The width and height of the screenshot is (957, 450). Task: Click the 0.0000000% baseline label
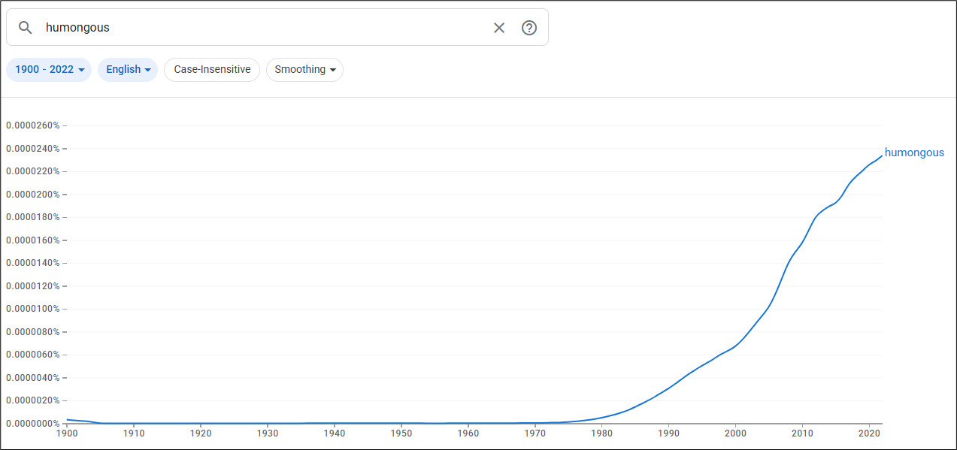(x=32, y=424)
